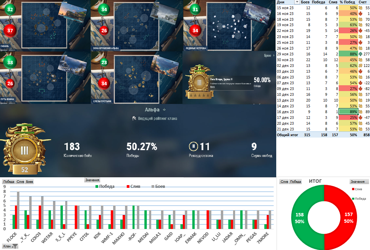The width and height of the screenshot is (370, 250).
Task: Click the Победа field button on the bar chart
Action: [9, 182]
